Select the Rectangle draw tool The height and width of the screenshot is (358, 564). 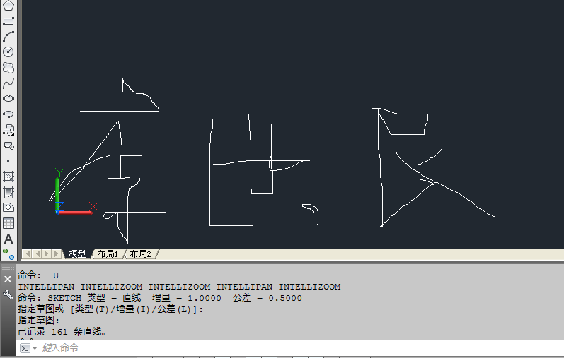pos(8,21)
